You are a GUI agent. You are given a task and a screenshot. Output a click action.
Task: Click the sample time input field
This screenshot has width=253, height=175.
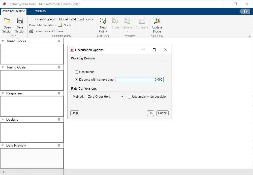tap(139, 80)
